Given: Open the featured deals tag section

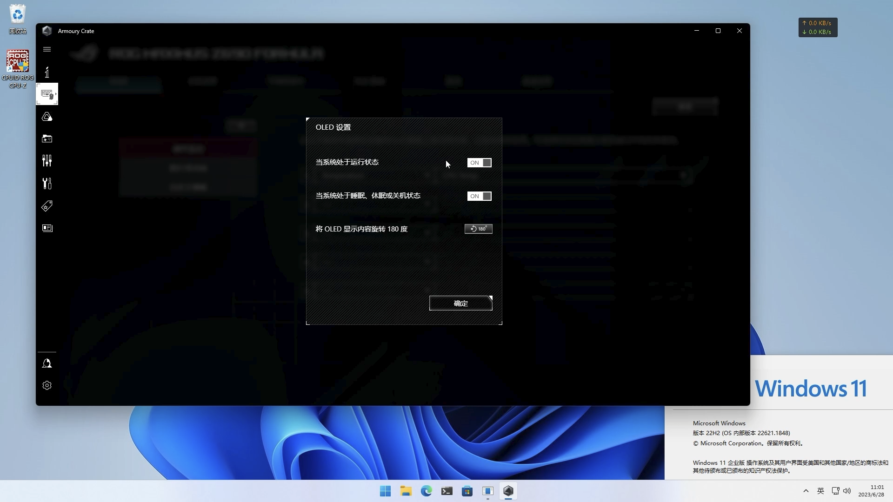Looking at the screenshot, I should click(x=47, y=205).
